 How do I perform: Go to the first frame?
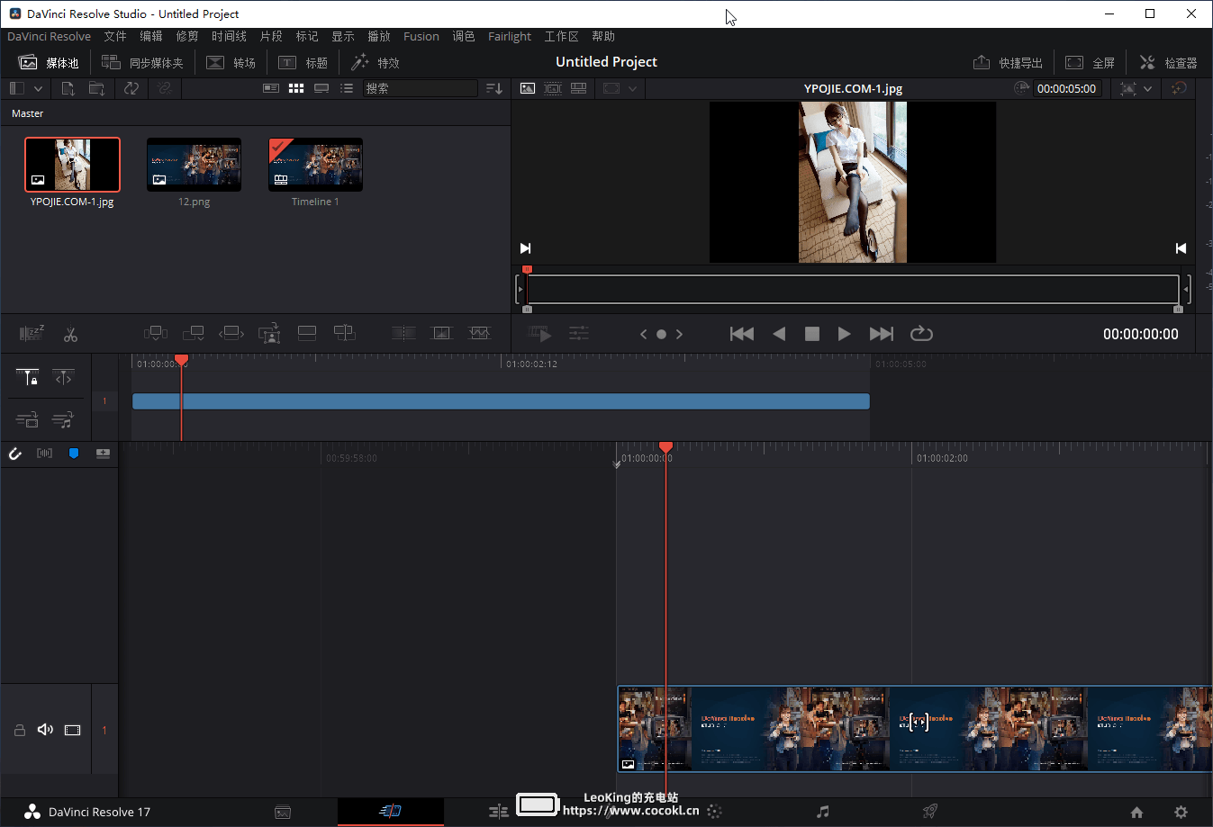click(x=742, y=334)
